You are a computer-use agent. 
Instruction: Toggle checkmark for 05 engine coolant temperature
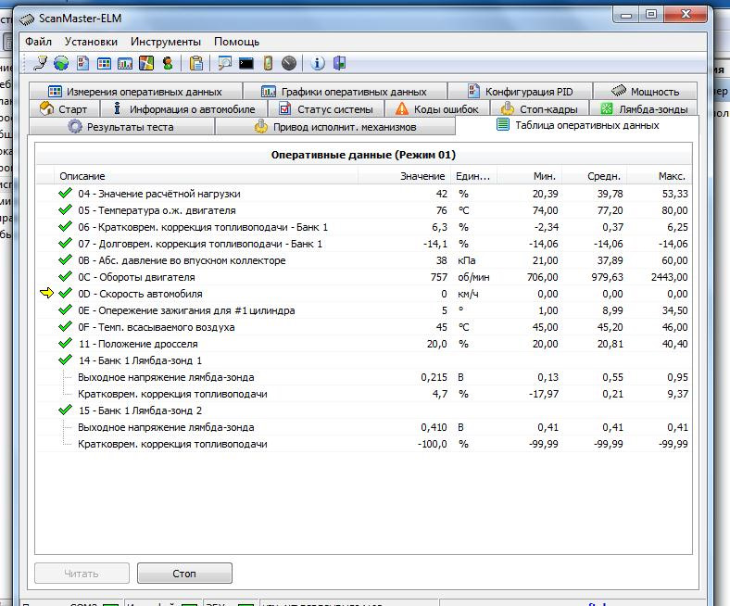tap(65, 210)
